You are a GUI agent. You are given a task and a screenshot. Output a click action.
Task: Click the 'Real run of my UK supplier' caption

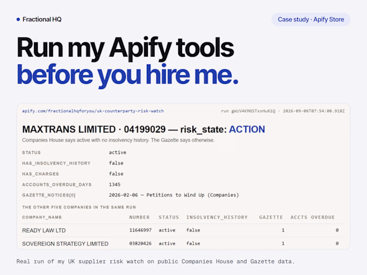coord(155,261)
